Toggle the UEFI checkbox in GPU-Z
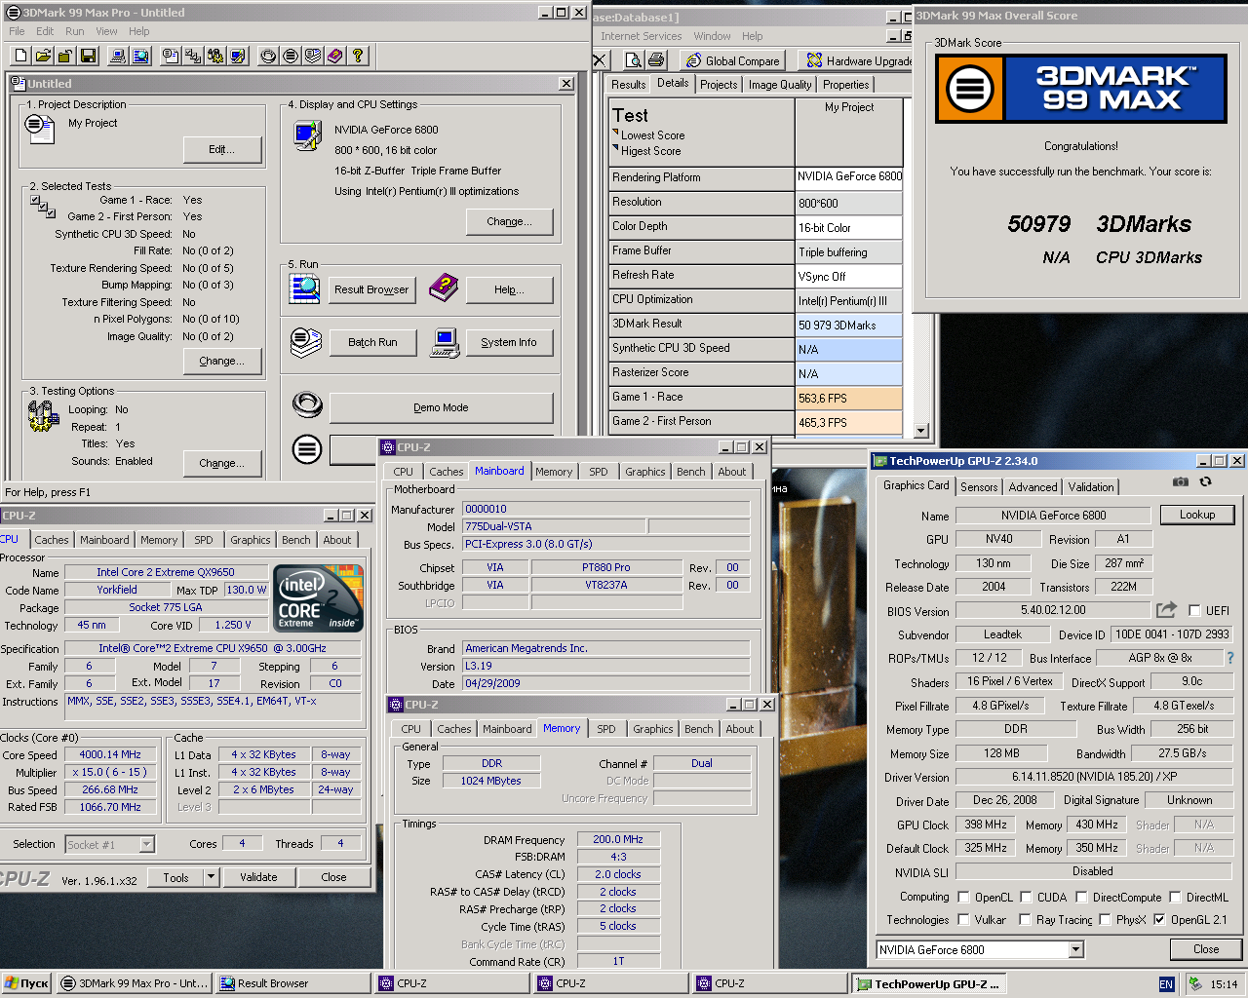Image resolution: width=1248 pixels, height=998 pixels. [x=1194, y=611]
